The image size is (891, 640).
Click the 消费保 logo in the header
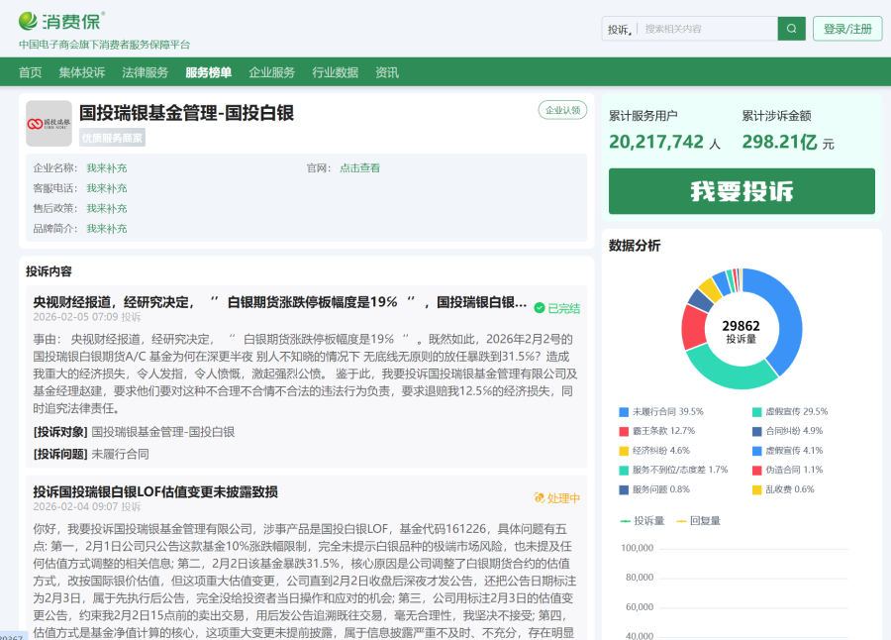click(x=61, y=21)
